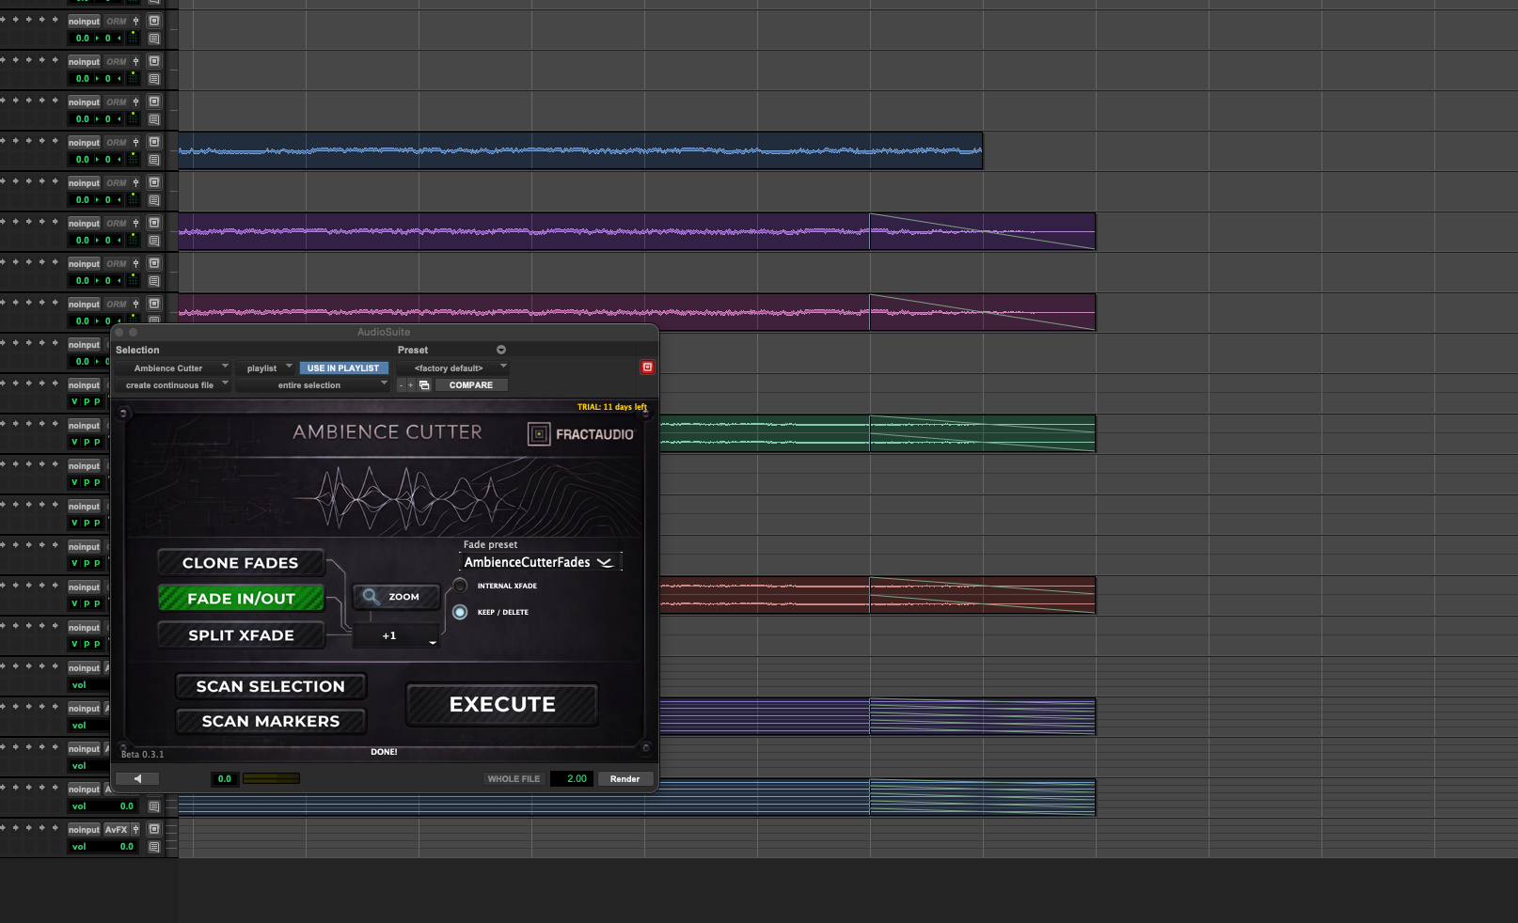
Task: Click the DONE! status text
Action: tap(384, 752)
